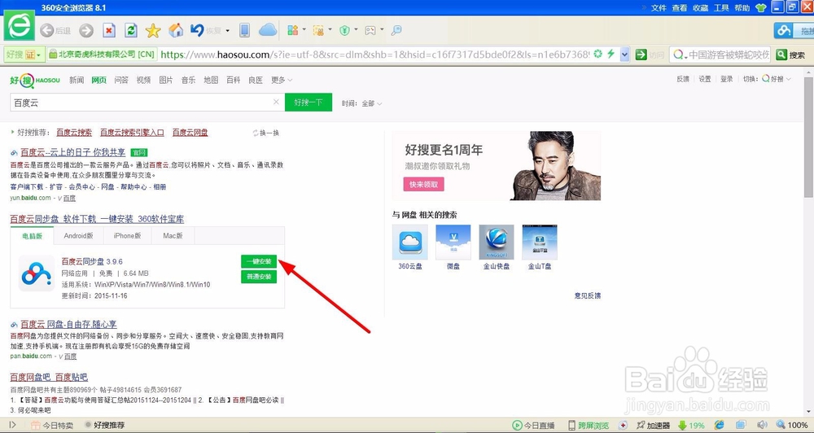Image resolution: width=814 pixels, height=433 pixels.
Task: Expand the extensions grid dropdown arrow
Action: coord(304,29)
